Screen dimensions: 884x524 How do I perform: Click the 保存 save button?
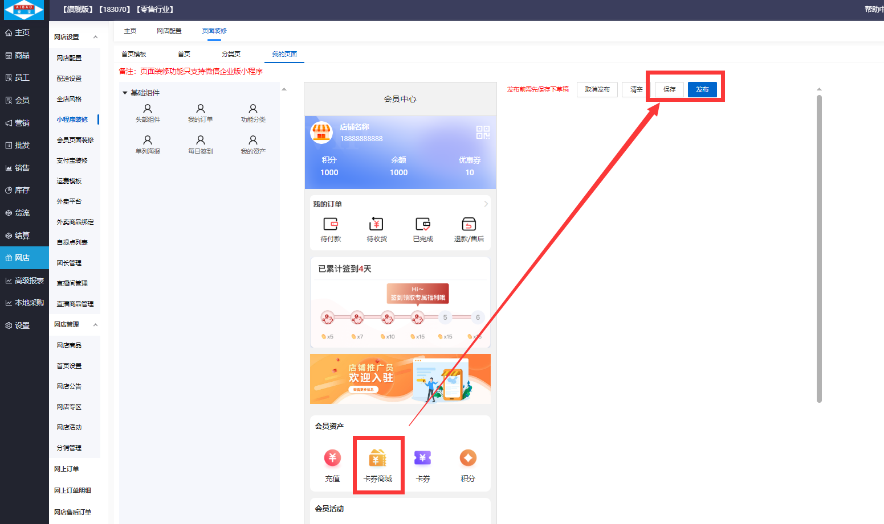pyautogui.click(x=669, y=90)
